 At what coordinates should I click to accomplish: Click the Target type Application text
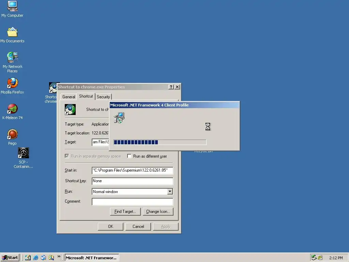point(100,124)
